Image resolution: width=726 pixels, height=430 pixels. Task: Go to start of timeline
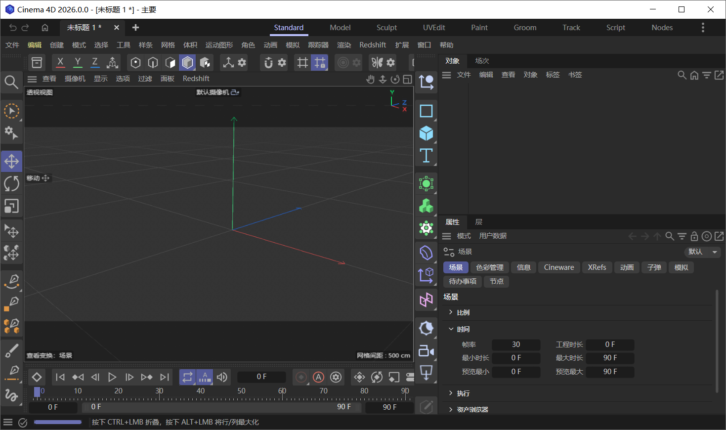(x=60, y=377)
